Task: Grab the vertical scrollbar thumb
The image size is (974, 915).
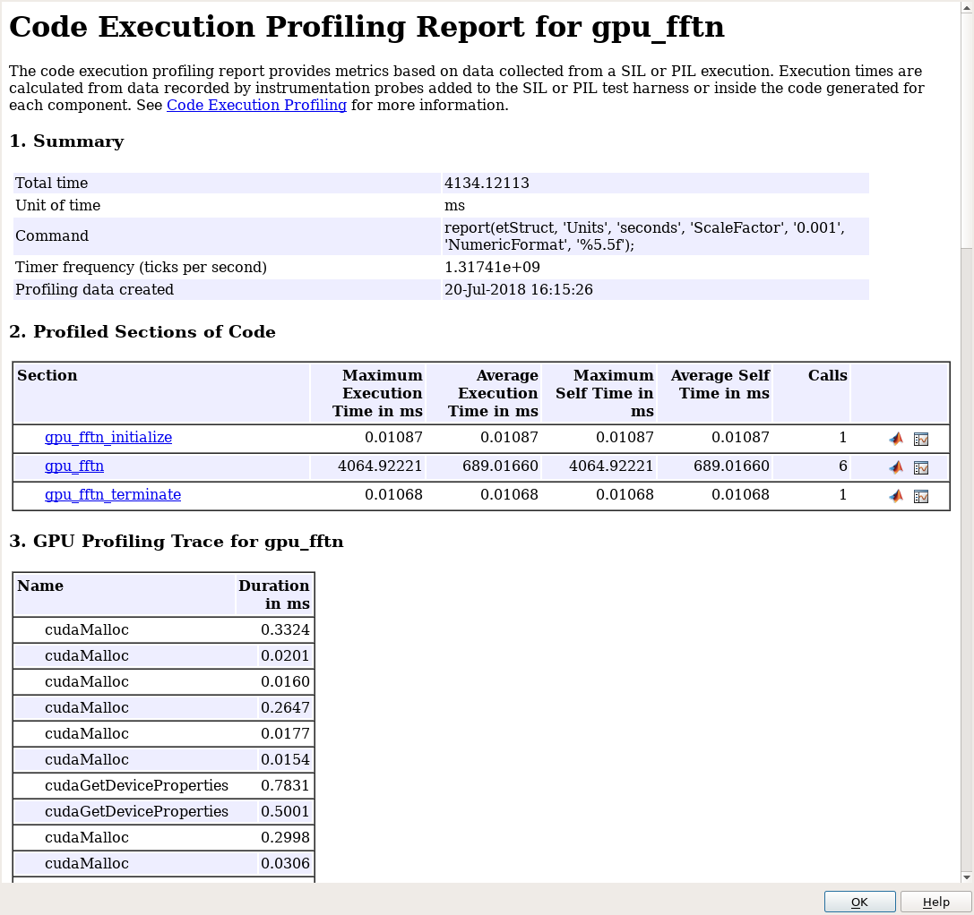Action: 966,125
